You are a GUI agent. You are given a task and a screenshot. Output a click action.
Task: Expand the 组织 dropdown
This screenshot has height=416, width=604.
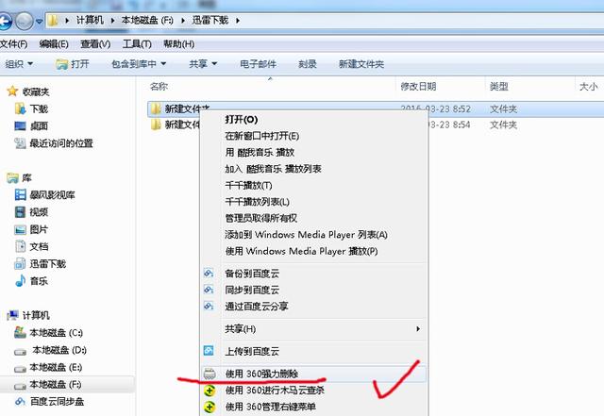[19, 64]
